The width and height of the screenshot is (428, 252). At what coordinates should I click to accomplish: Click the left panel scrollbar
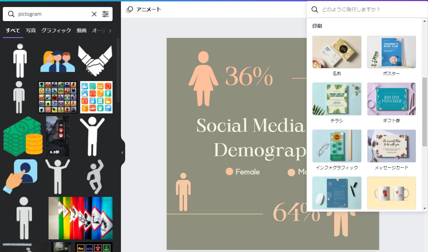[119, 70]
